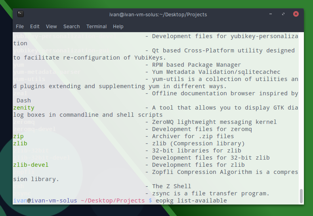
Task: Click 'to facilitate re-configuration of YubiKeys.' line
Action: [90, 58]
